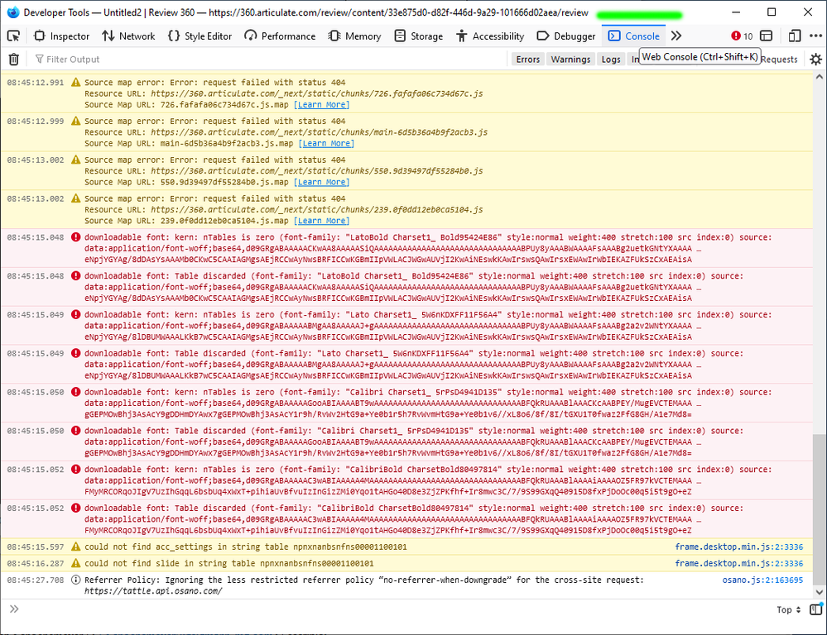This screenshot has height=635, width=827.
Task: Click the red error count badge
Action: (x=742, y=36)
